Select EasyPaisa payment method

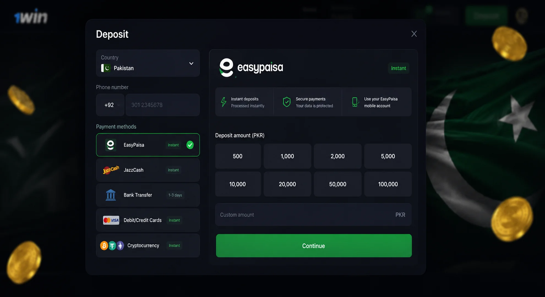coord(148,145)
